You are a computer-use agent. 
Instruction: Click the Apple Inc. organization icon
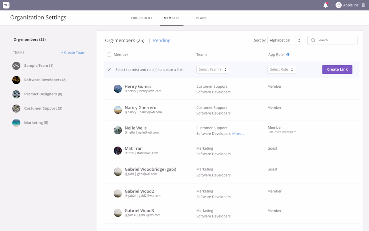(x=339, y=5)
